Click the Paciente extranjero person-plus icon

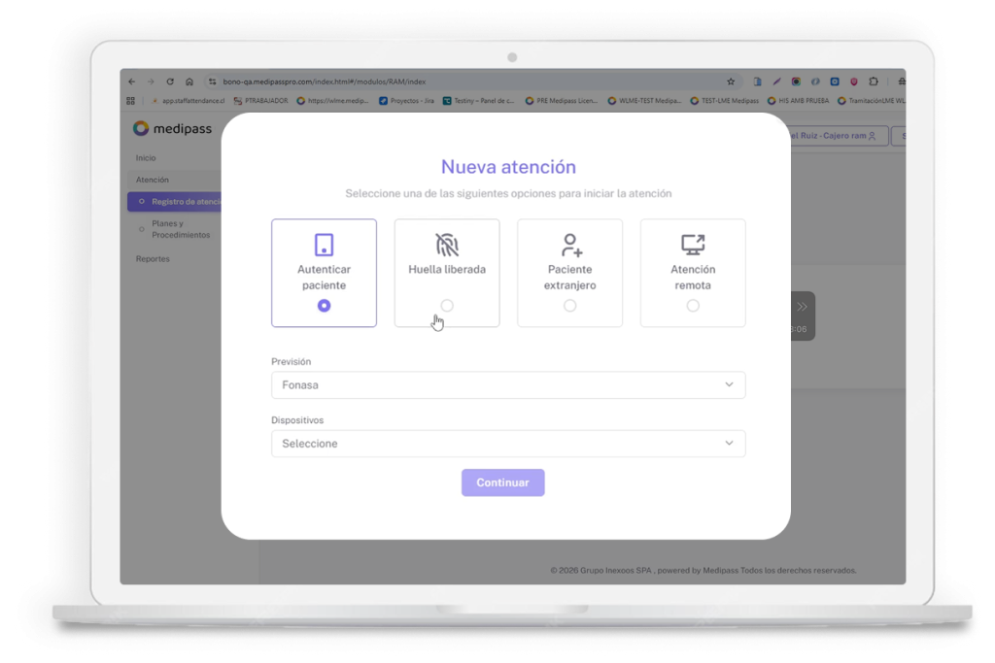tap(570, 244)
